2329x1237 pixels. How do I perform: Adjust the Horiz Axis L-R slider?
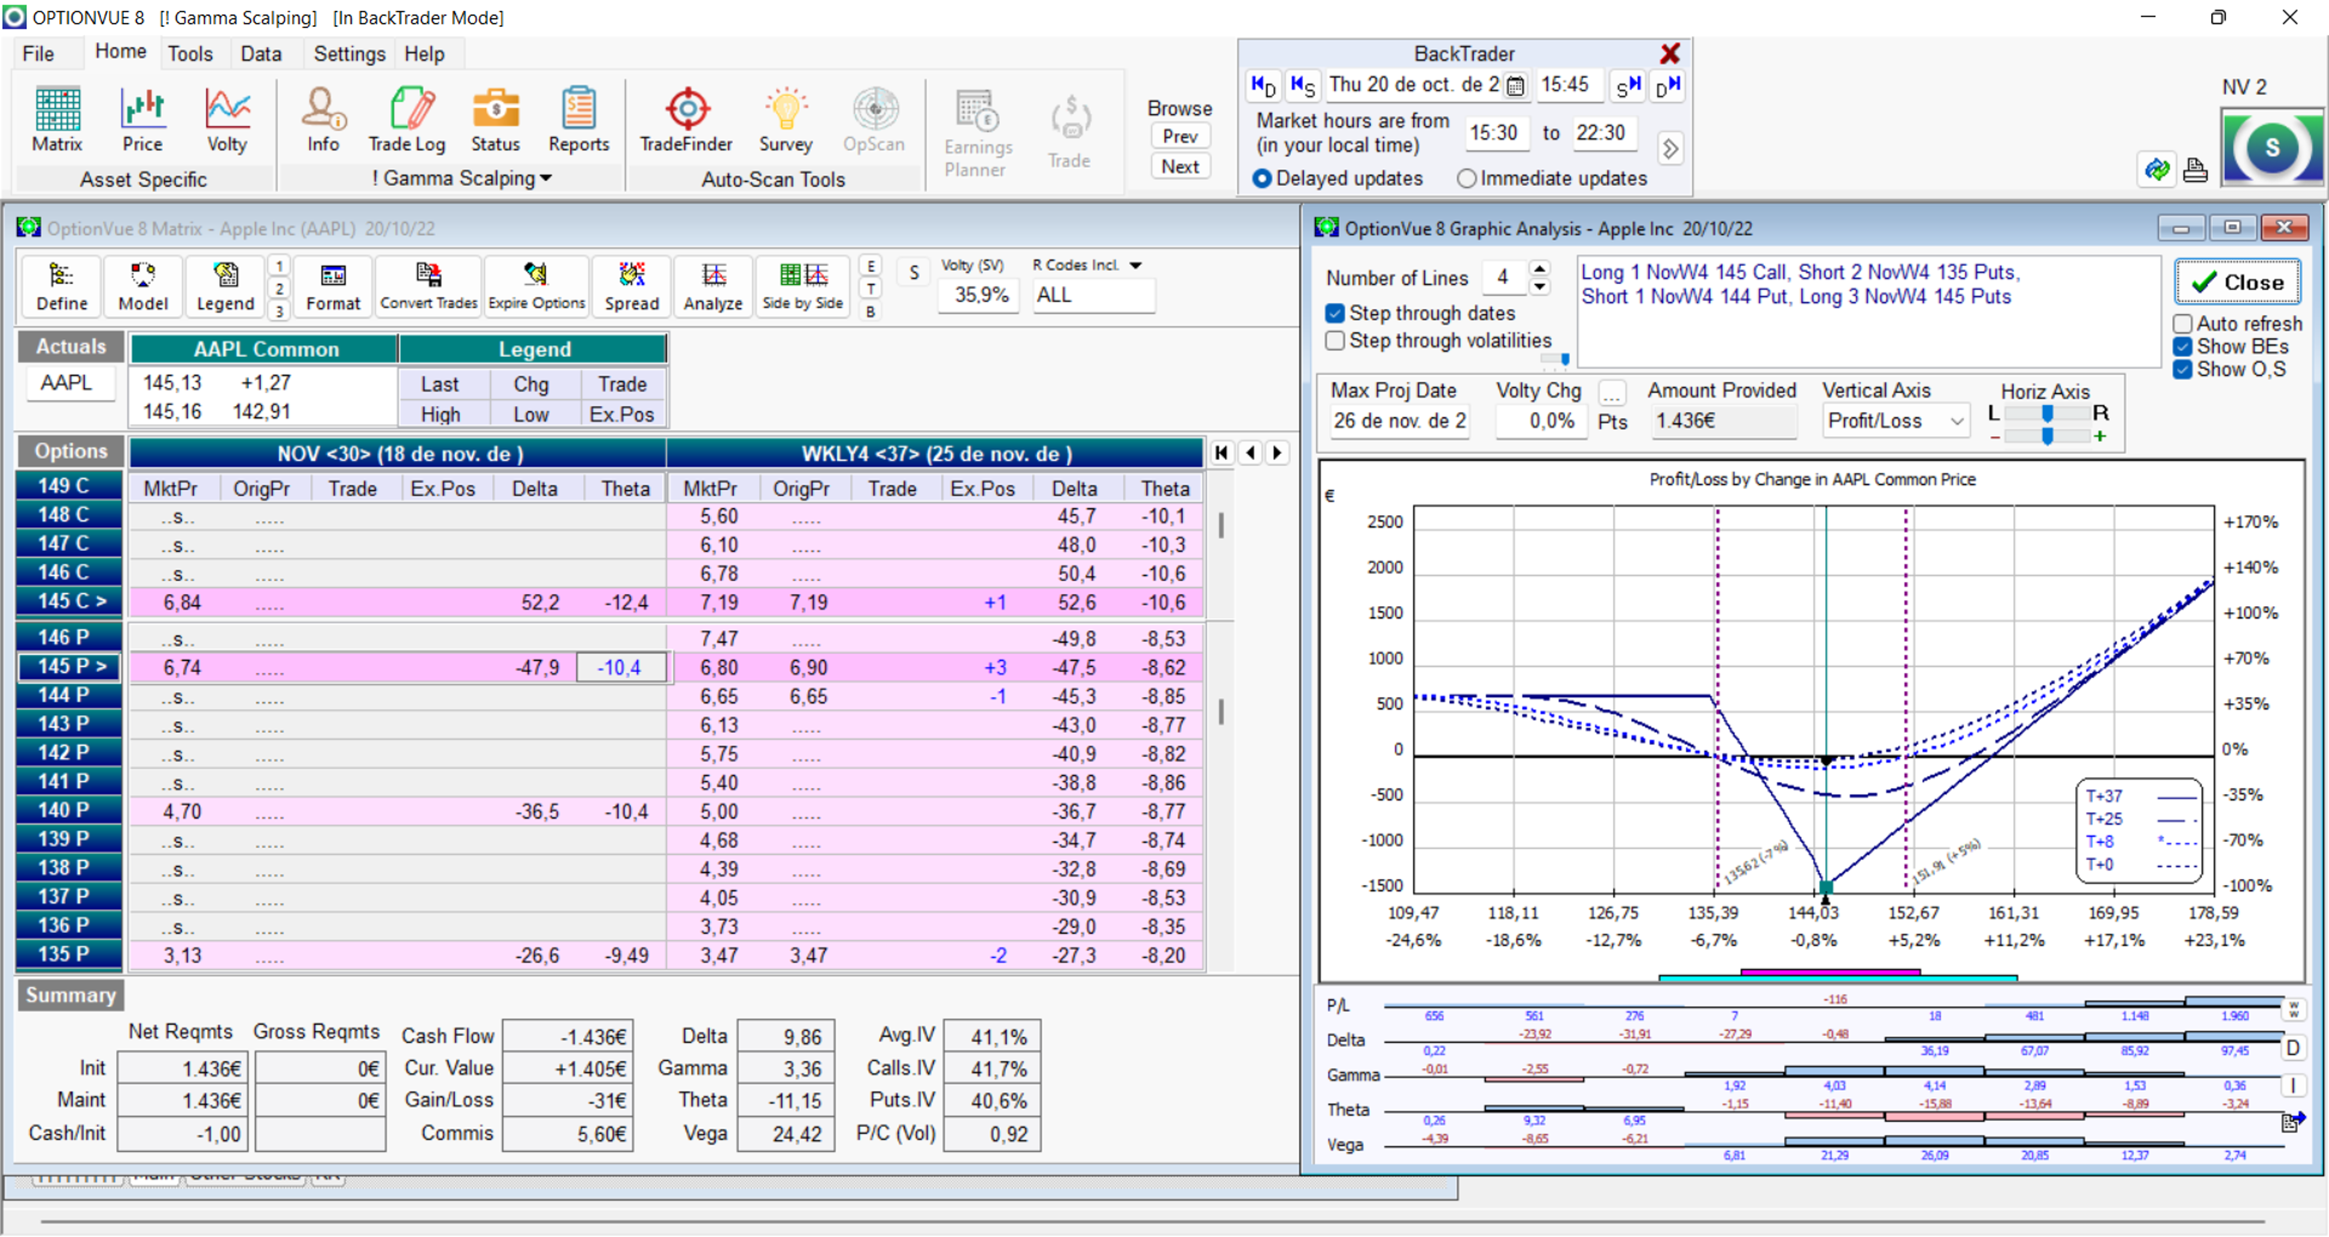coord(2048,413)
